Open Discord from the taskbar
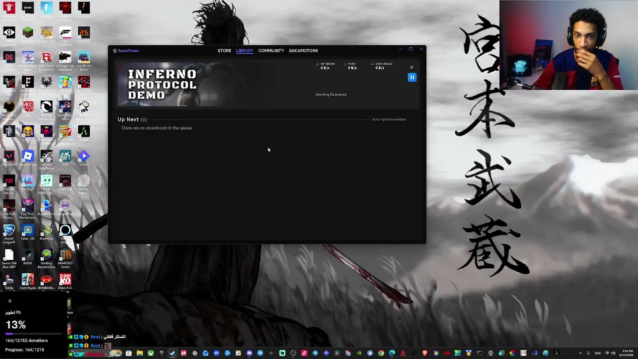The image size is (638, 359). (249, 354)
